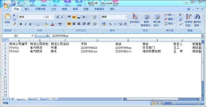Open the Sheet3 worksheet tab
Image resolution: width=206 pixels, height=107 pixels.
(44, 99)
